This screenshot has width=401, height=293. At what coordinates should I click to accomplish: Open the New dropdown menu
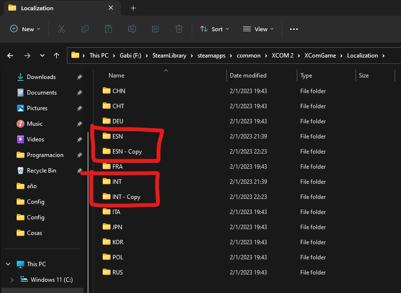25,29
